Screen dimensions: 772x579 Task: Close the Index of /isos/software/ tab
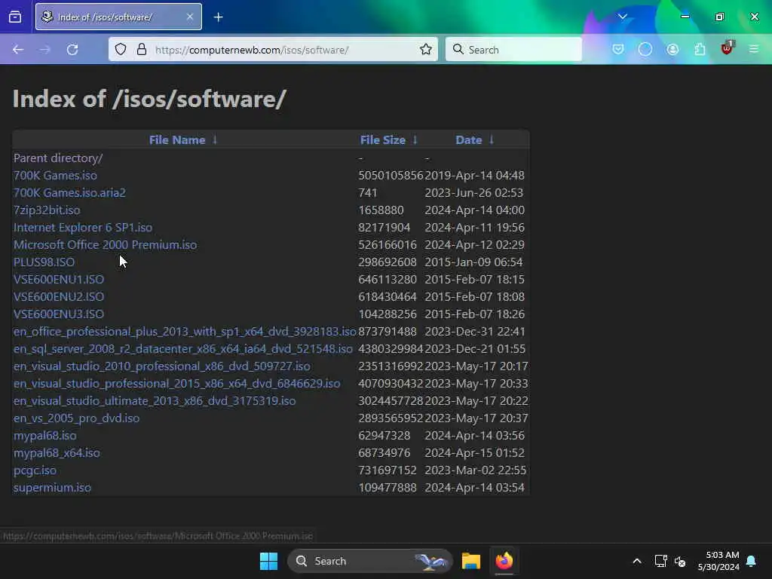click(190, 17)
